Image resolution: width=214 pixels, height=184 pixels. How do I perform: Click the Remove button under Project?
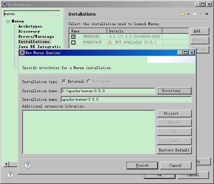[174, 123]
